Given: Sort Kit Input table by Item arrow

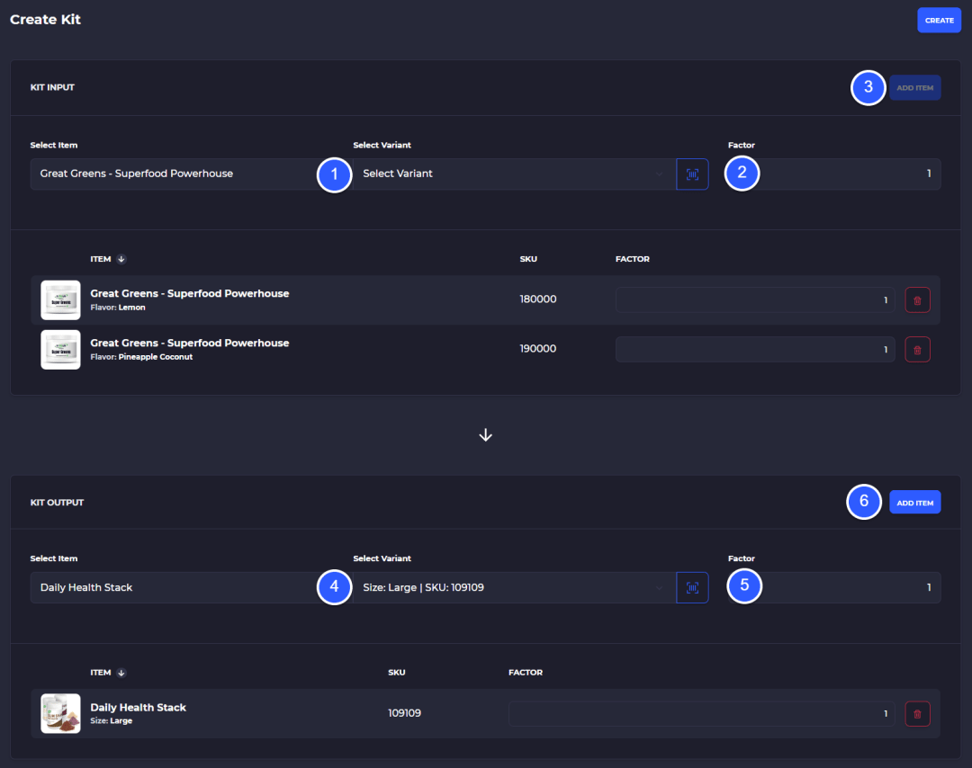Looking at the screenshot, I should [x=121, y=259].
